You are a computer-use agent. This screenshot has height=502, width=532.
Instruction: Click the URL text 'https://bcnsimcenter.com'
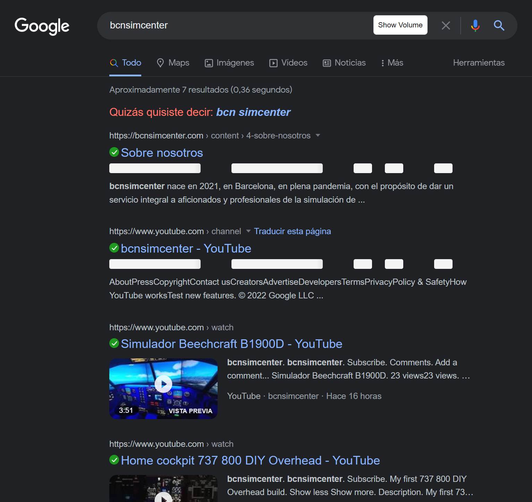pyautogui.click(x=156, y=136)
